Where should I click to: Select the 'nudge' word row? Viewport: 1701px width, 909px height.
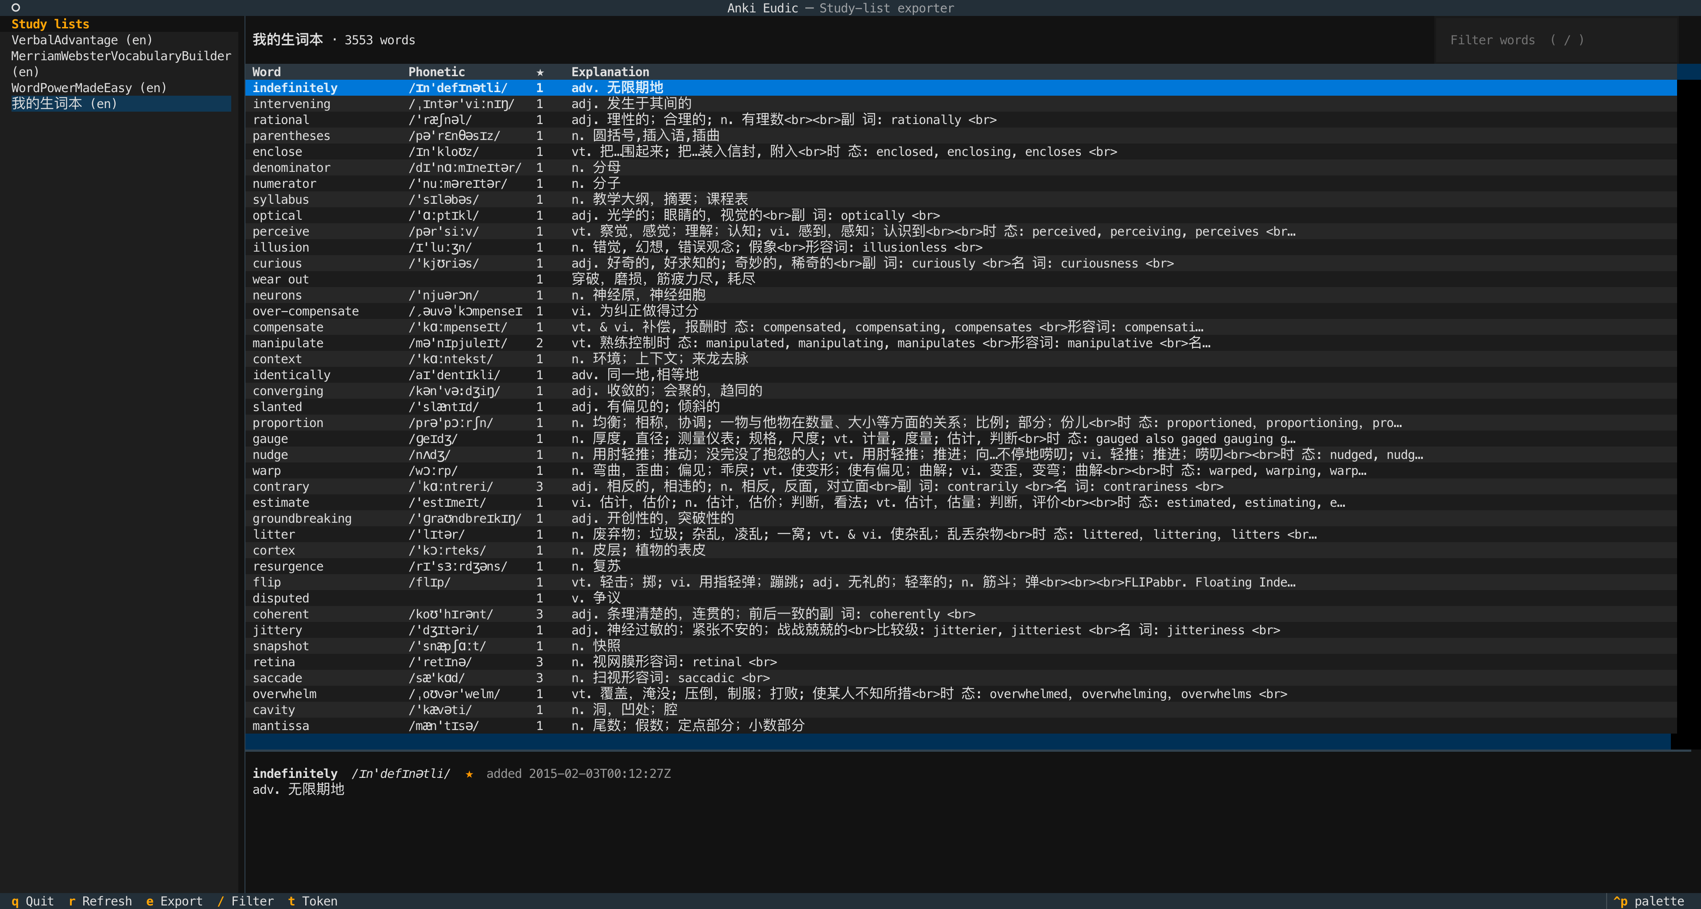961,454
